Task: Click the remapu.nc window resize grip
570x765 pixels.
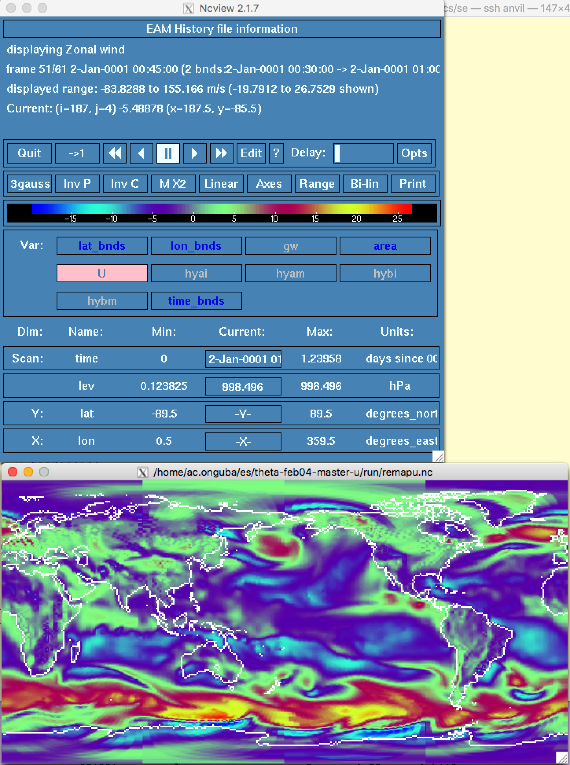Action: [x=562, y=758]
